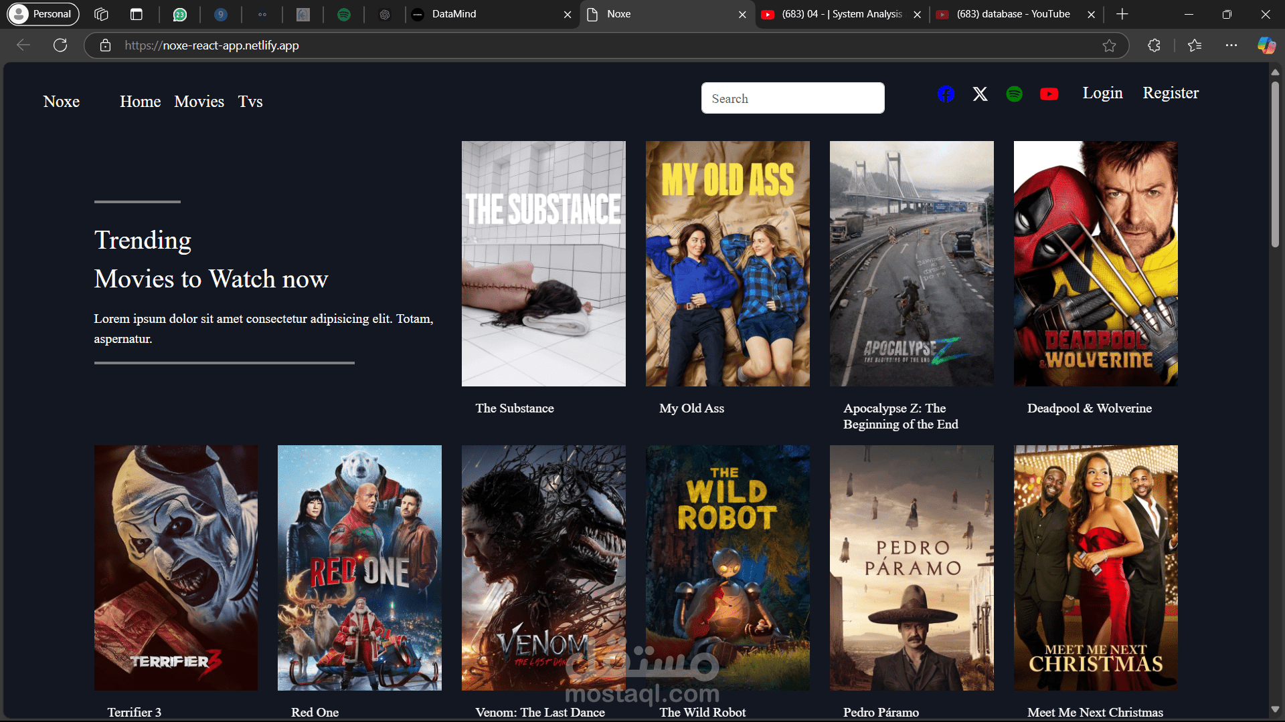
Task: Click the scrollbar up arrow
Action: 1275,72
